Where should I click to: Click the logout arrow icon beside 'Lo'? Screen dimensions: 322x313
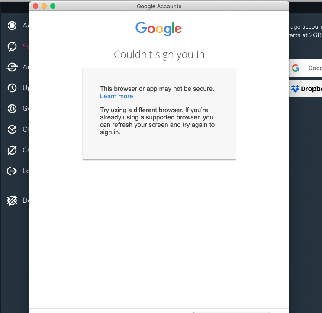(12, 171)
